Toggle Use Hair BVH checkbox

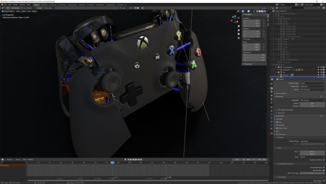point(324,171)
